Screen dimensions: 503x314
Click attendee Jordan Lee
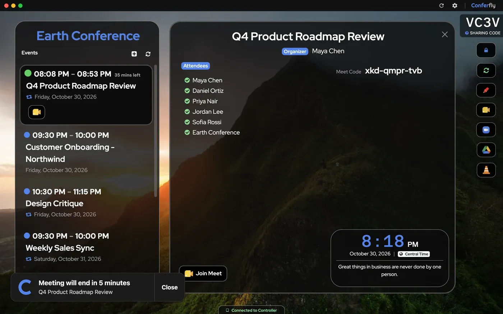pyautogui.click(x=208, y=112)
